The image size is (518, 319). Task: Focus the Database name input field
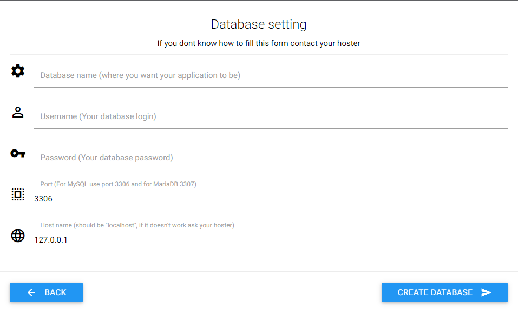coord(271,76)
